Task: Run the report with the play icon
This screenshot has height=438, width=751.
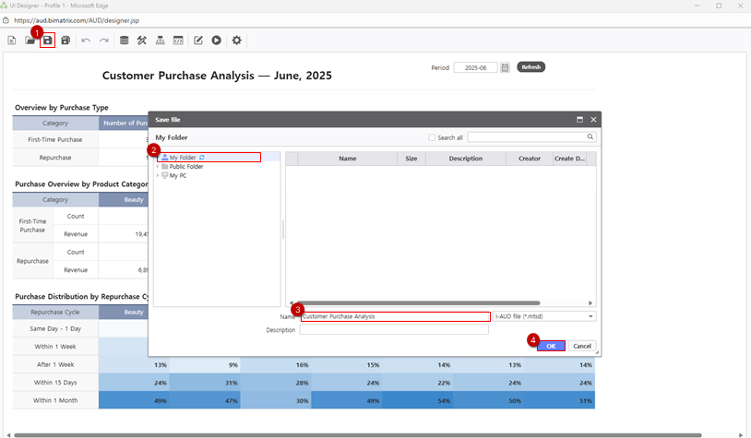Action: pos(216,41)
